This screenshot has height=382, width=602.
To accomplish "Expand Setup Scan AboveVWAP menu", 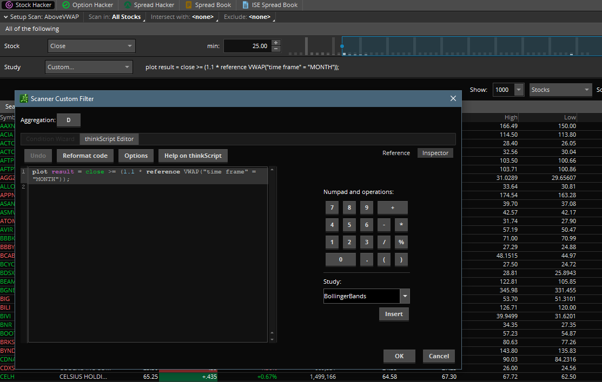I will pos(41,17).
